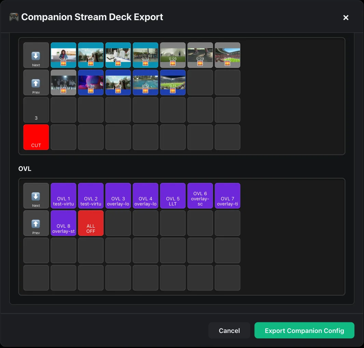Click the red ALL OFF button
This screenshot has width=364, height=348.
(91, 223)
